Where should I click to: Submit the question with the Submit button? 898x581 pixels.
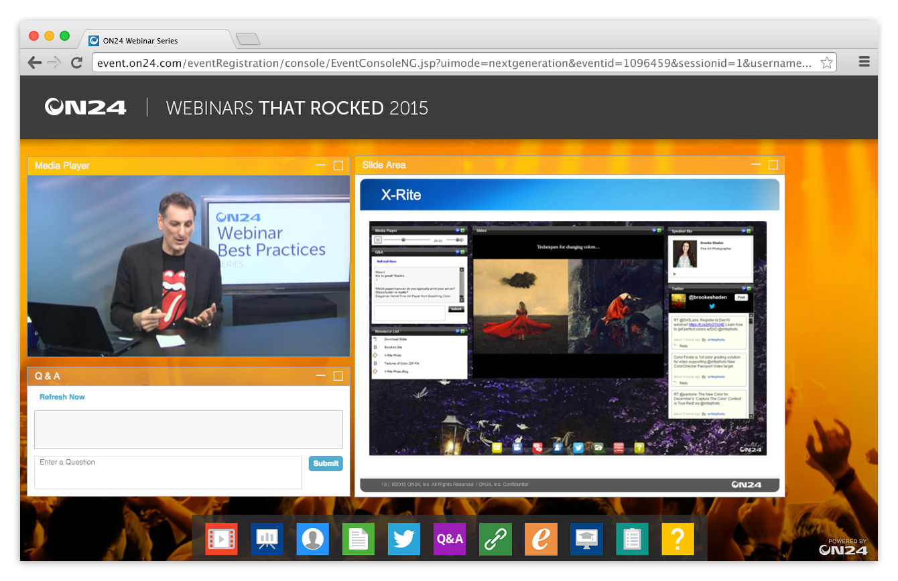(x=326, y=463)
